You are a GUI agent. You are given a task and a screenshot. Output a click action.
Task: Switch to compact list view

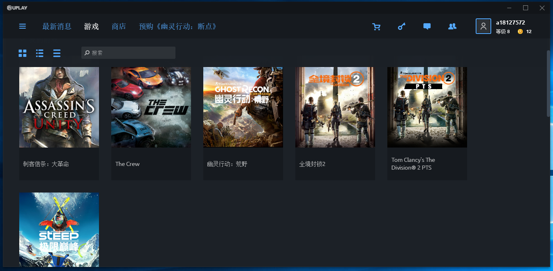coord(57,53)
